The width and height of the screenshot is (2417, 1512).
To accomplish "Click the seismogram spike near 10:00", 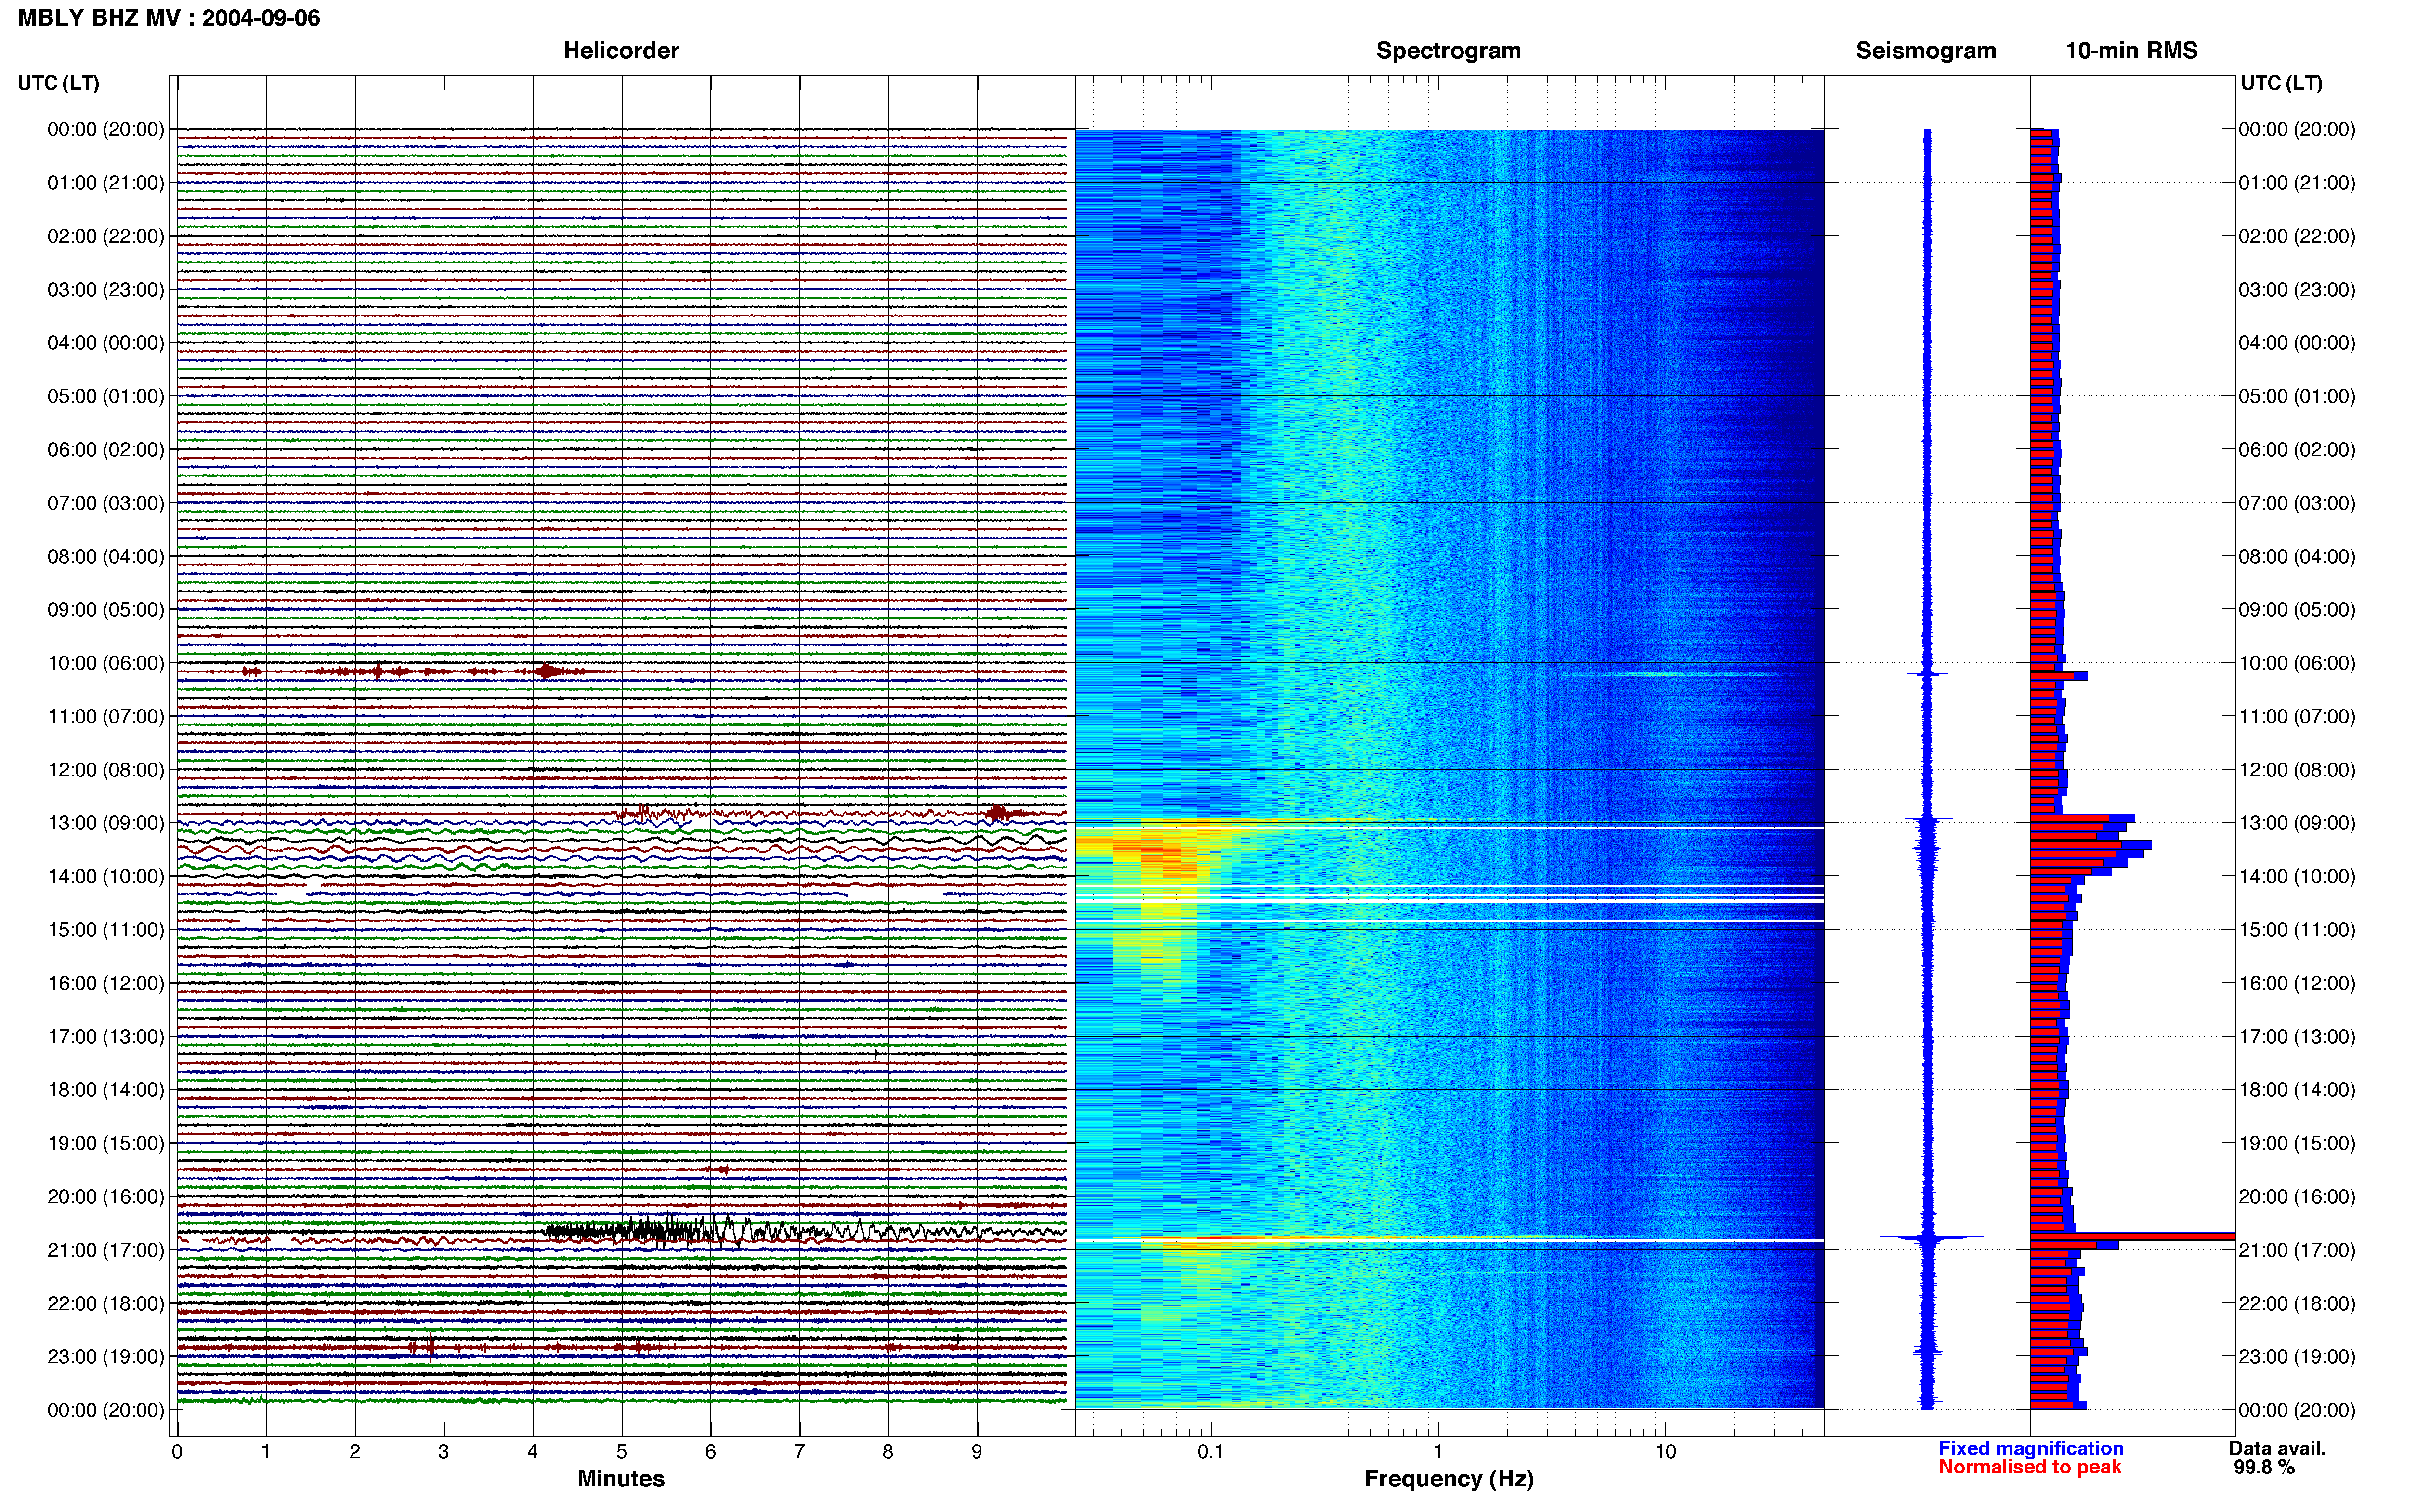I will coord(1928,674).
